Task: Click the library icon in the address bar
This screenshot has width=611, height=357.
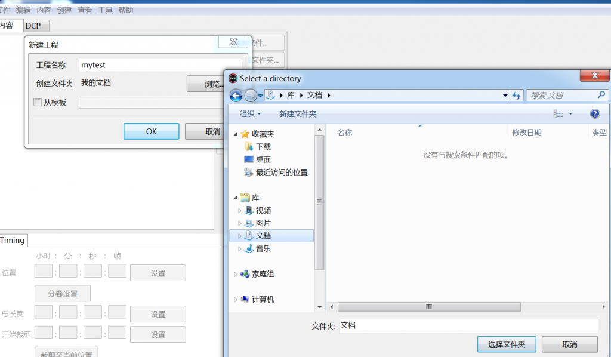Action: tap(271, 94)
